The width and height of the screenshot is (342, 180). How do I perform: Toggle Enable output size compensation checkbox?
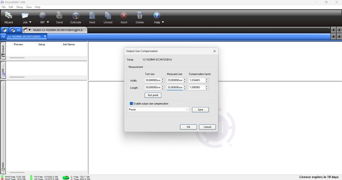click(x=131, y=103)
